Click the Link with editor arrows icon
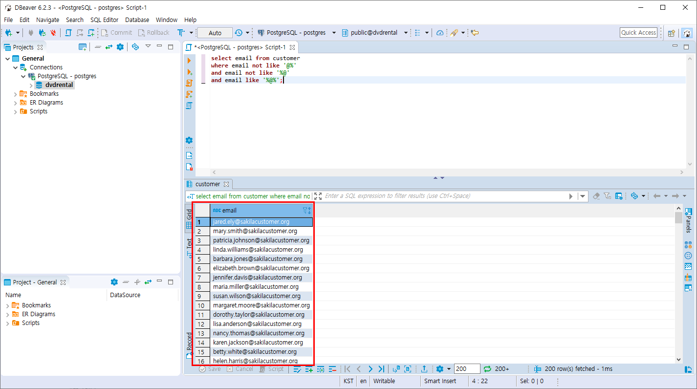Image resolution: width=697 pixels, height=389 pixels. pos(109,47)
